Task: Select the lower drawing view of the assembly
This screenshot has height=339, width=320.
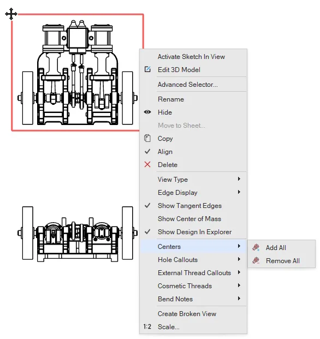Action: (x=78, y=234)
